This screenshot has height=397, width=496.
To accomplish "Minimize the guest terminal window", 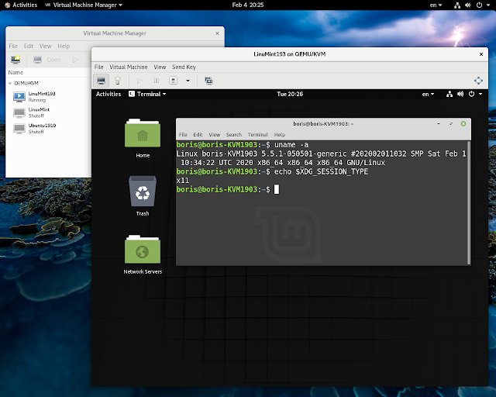I will [x=439, y=124].
